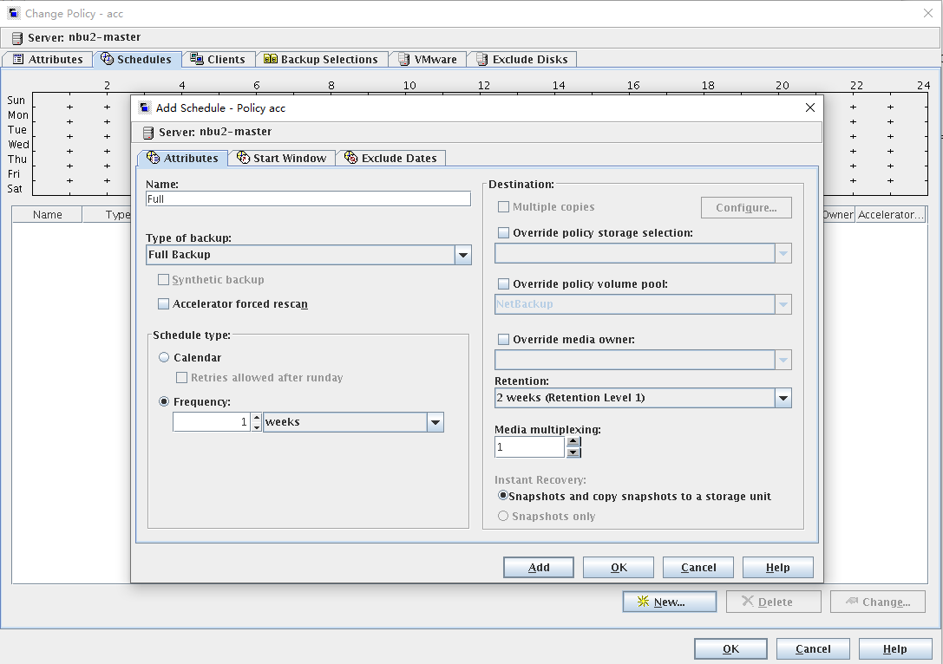The height and width of the screenshot is (664, 943).
Task: Cancel the Add Schedule dialog
Action: tap(697, 567)
